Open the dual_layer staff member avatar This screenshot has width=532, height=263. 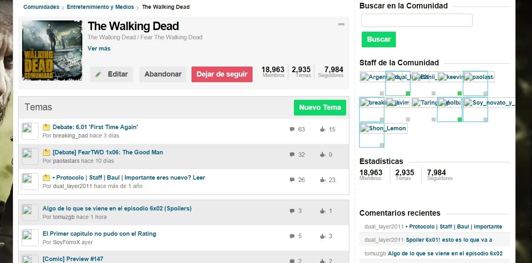[398, 83]
